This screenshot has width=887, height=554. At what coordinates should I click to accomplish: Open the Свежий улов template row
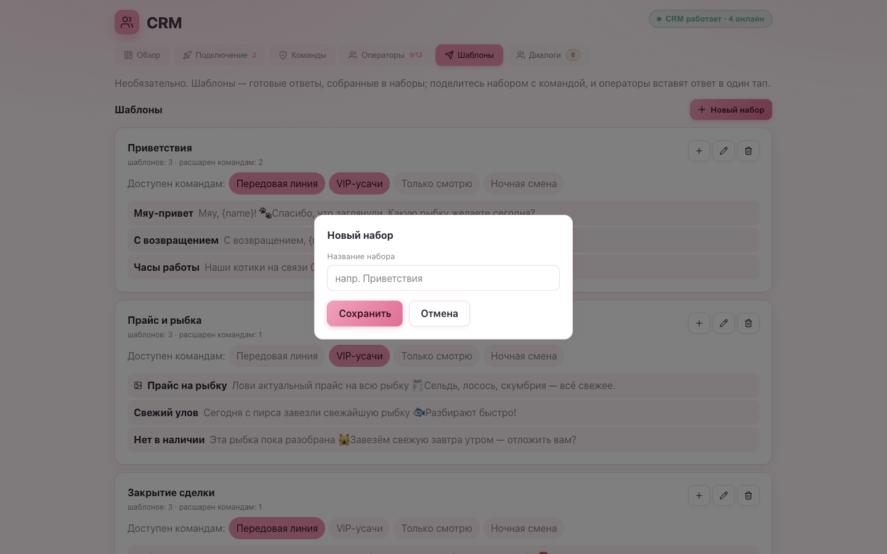coord(443,412)
